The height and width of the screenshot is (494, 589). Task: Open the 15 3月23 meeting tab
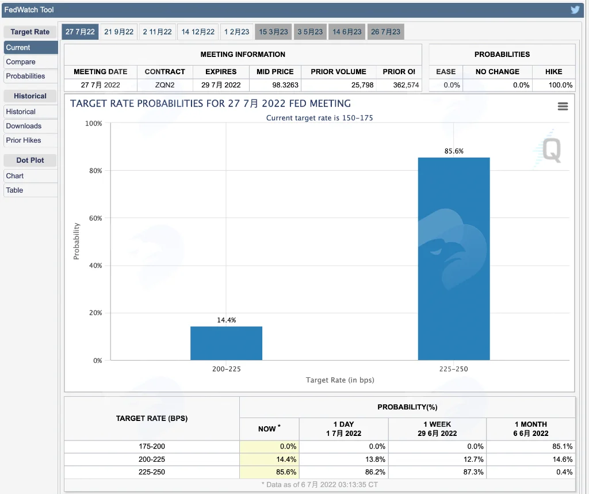click(x=273, y=32)
